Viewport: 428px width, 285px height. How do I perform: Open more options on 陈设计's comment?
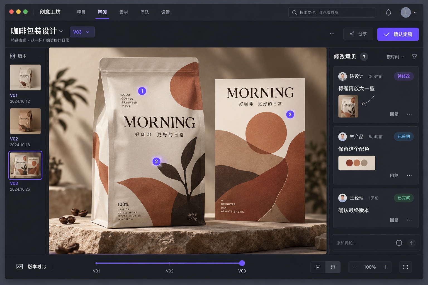pyautogui.click(x=409, y=114)
